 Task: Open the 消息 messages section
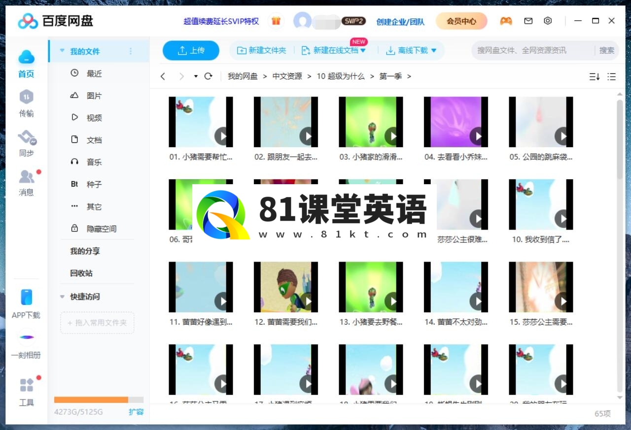(27, 176)
